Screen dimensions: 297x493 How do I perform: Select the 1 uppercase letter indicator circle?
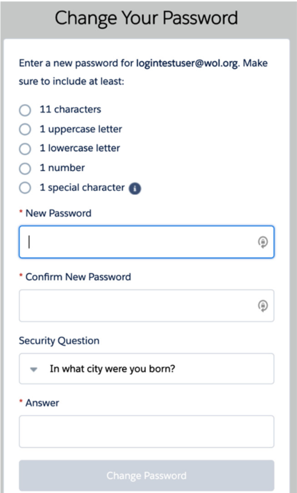pos(25,129)
